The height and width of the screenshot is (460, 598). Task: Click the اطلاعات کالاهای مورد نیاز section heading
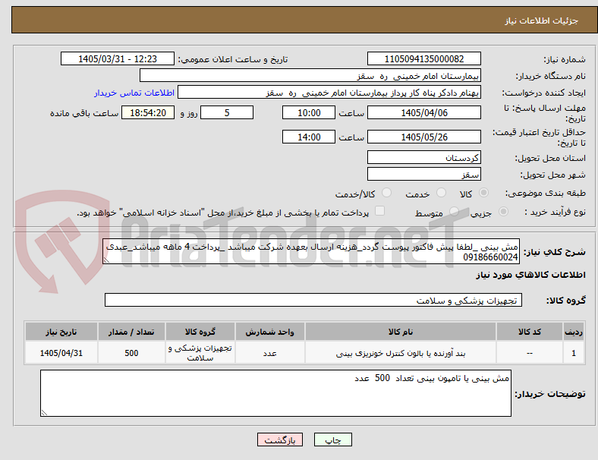point(530,275)
